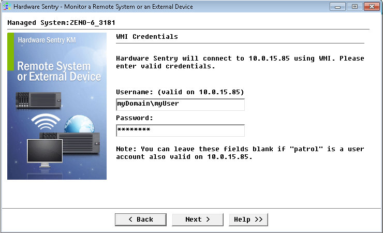The width and height of the screenshot is (383, 233).
Task: Click the WMI Credentials section heading
Action: 147,37
